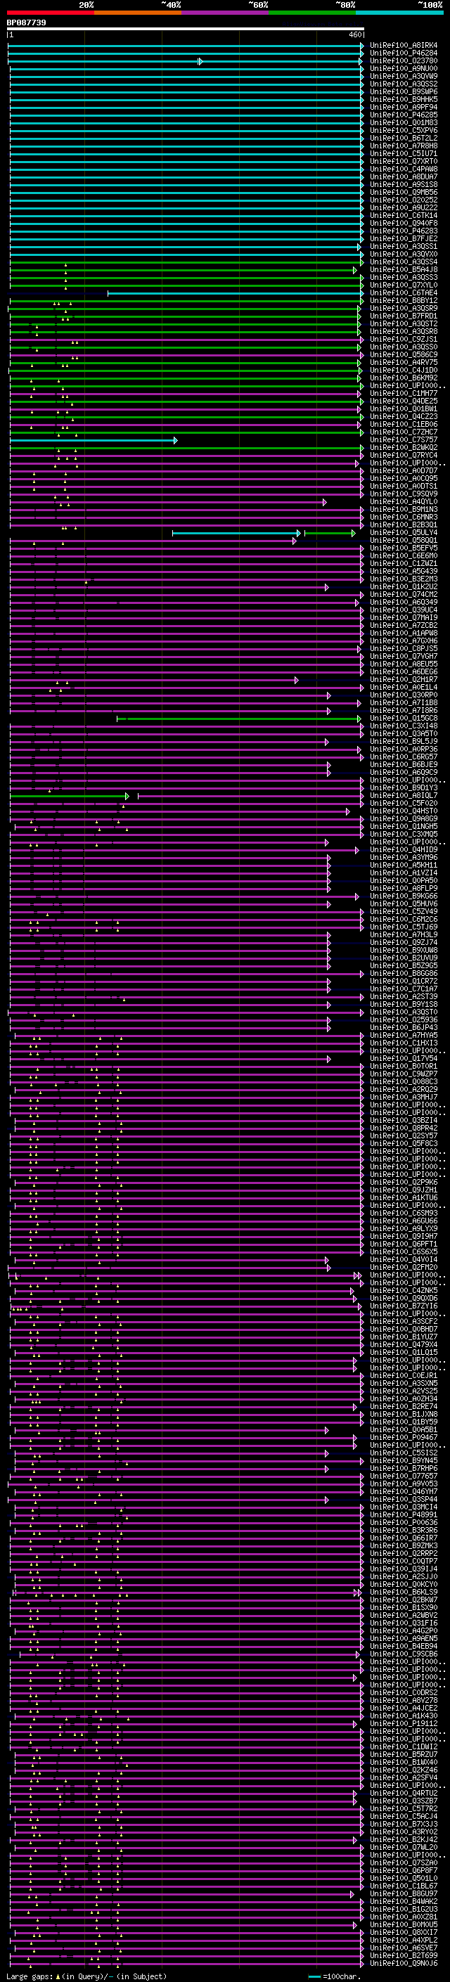Screen dimensions: 450x1982
Task: Click the green ~80% identity legend segment
Action: pos(312,13)
